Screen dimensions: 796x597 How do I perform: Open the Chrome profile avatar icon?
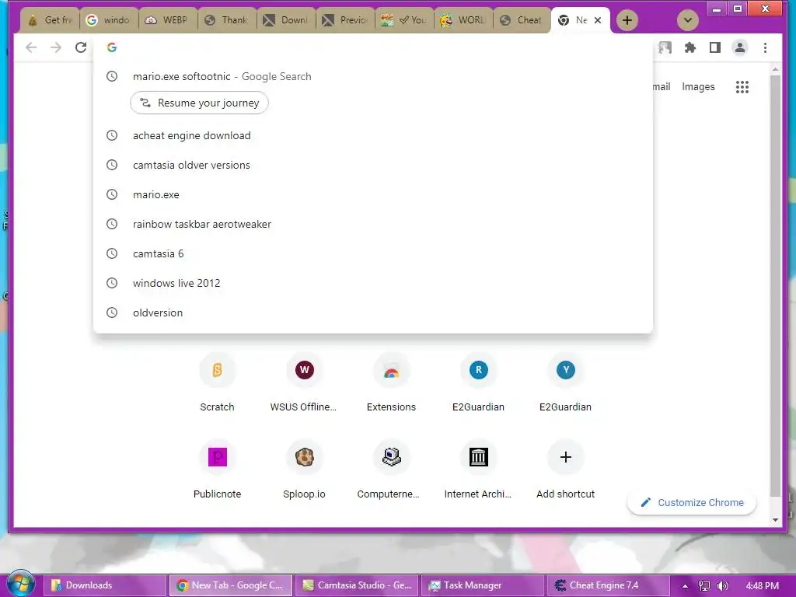pos(740,47)
